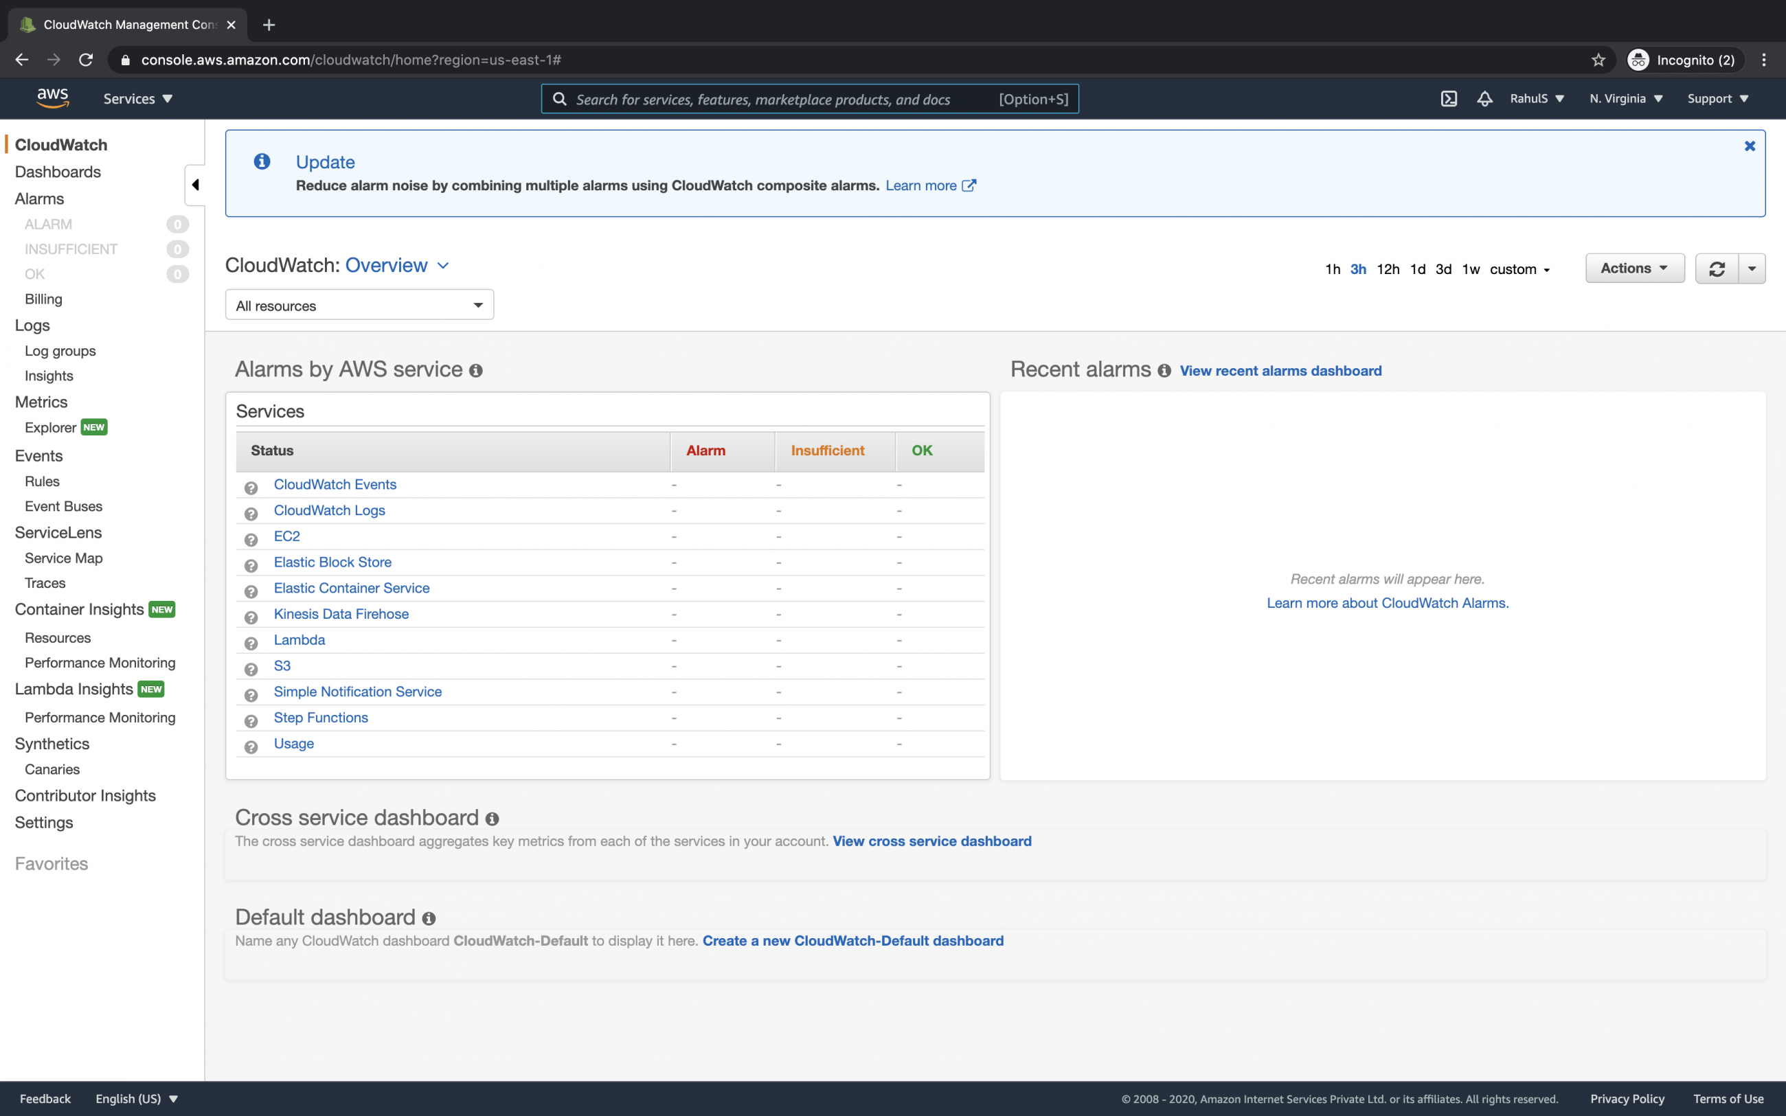Dismiss the composite alarms update banner
The height and width of the screenshot is (1116, 1786).
pyautogui.click(x=1749, y=146)
